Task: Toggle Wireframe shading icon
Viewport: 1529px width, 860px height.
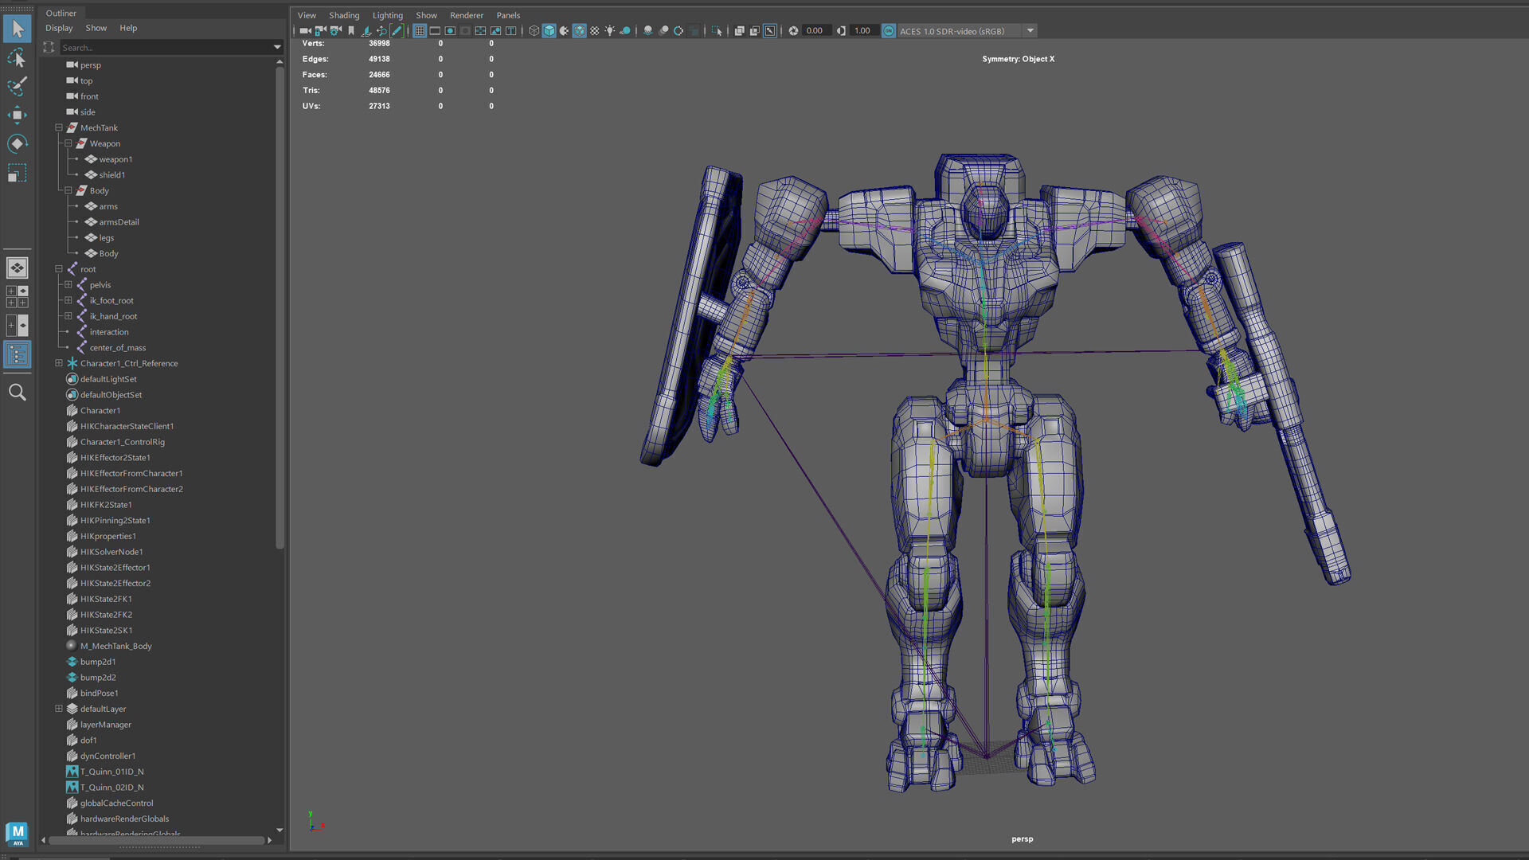Action: pos(534,31)
